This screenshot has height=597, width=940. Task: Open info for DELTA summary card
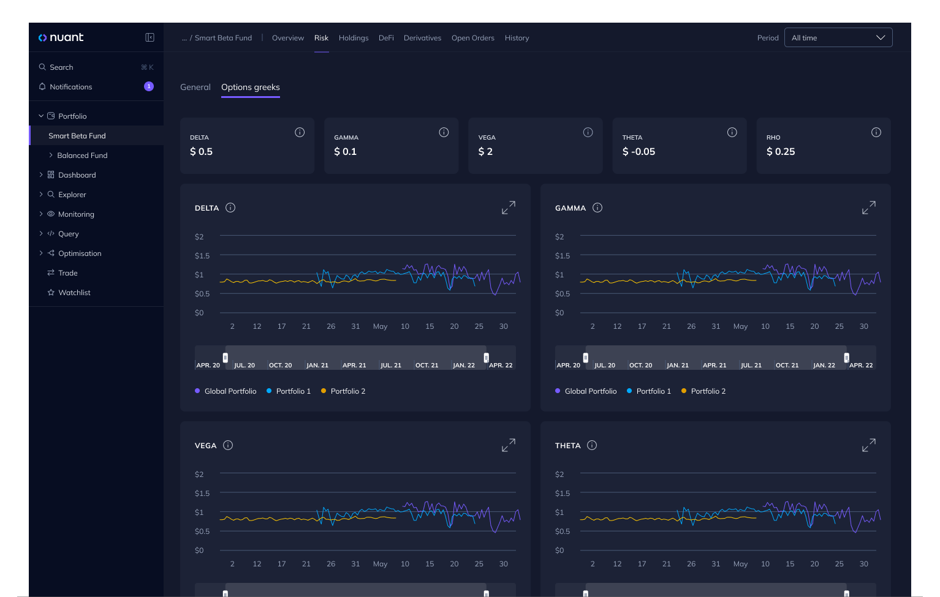click(x=300, y=132)
